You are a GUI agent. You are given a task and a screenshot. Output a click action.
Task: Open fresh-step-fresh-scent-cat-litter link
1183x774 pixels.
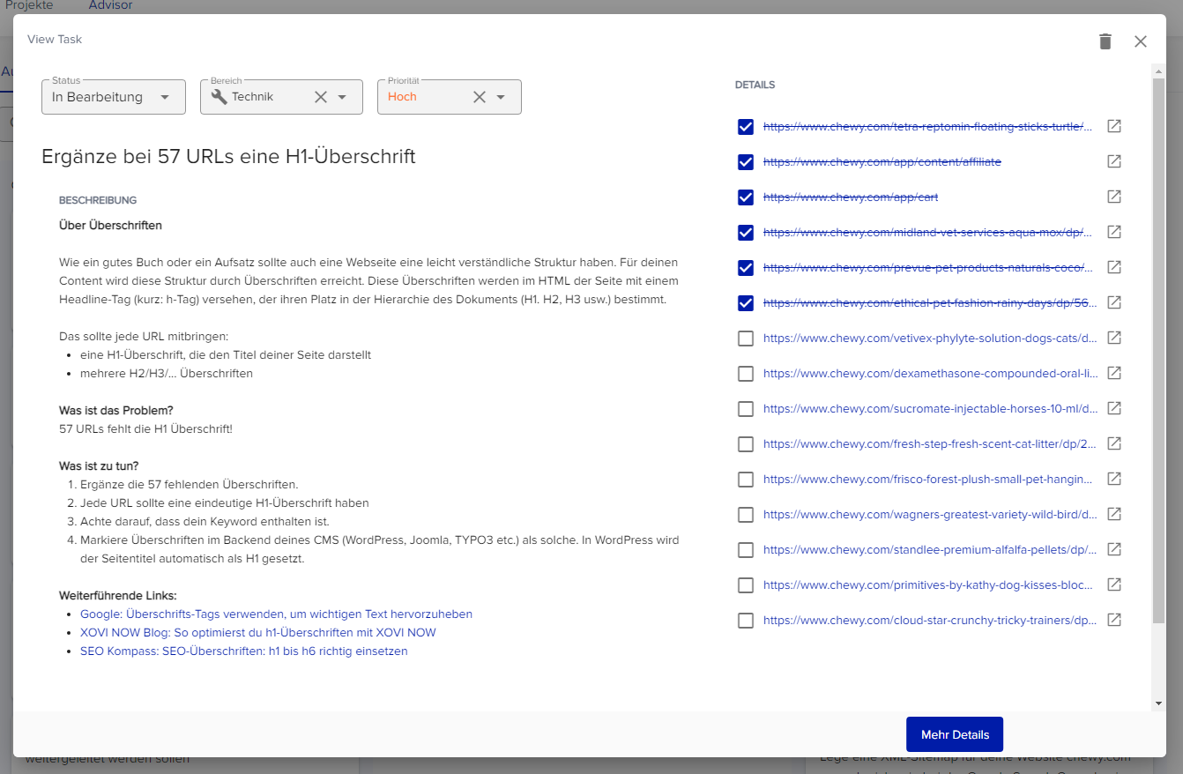pyautogui.click(x=930, y=443)
